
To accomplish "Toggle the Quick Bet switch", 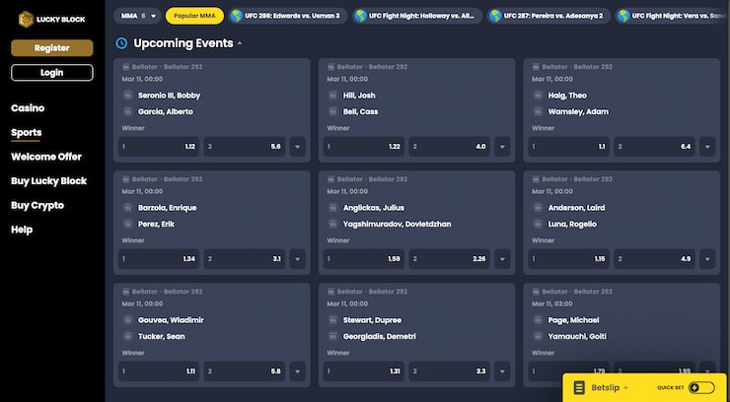I will coord(701,387).
